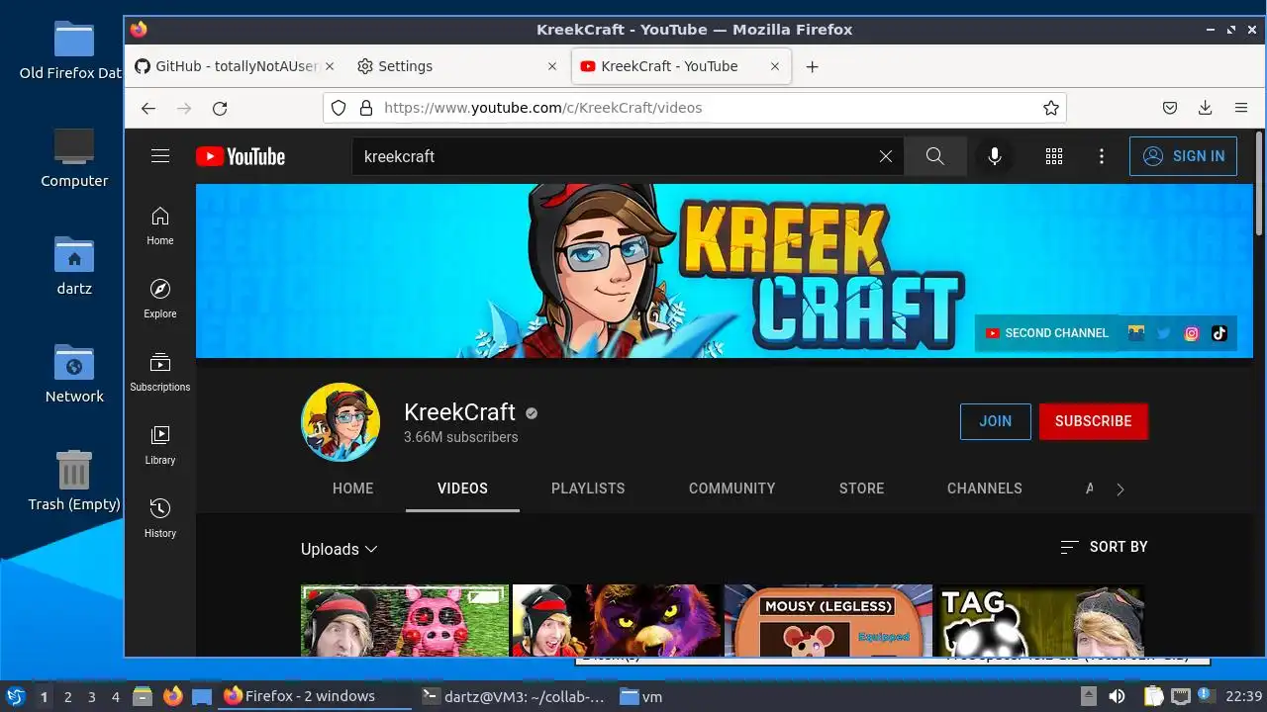This screenshot has width=1267, height=712.
Task: Show more channel tabs with arrow
Action: tap(1121, 489)
